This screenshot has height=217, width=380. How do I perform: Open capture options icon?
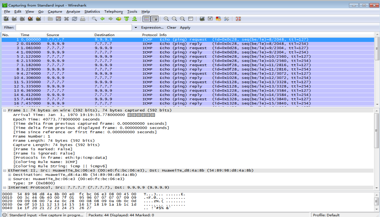14,19
